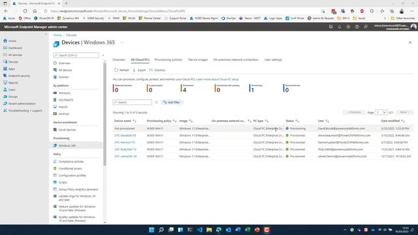The height and width of the screenshot is (235, 418).
Task: Open Windows Start menu on taskbar
Action: click(152, 230)
